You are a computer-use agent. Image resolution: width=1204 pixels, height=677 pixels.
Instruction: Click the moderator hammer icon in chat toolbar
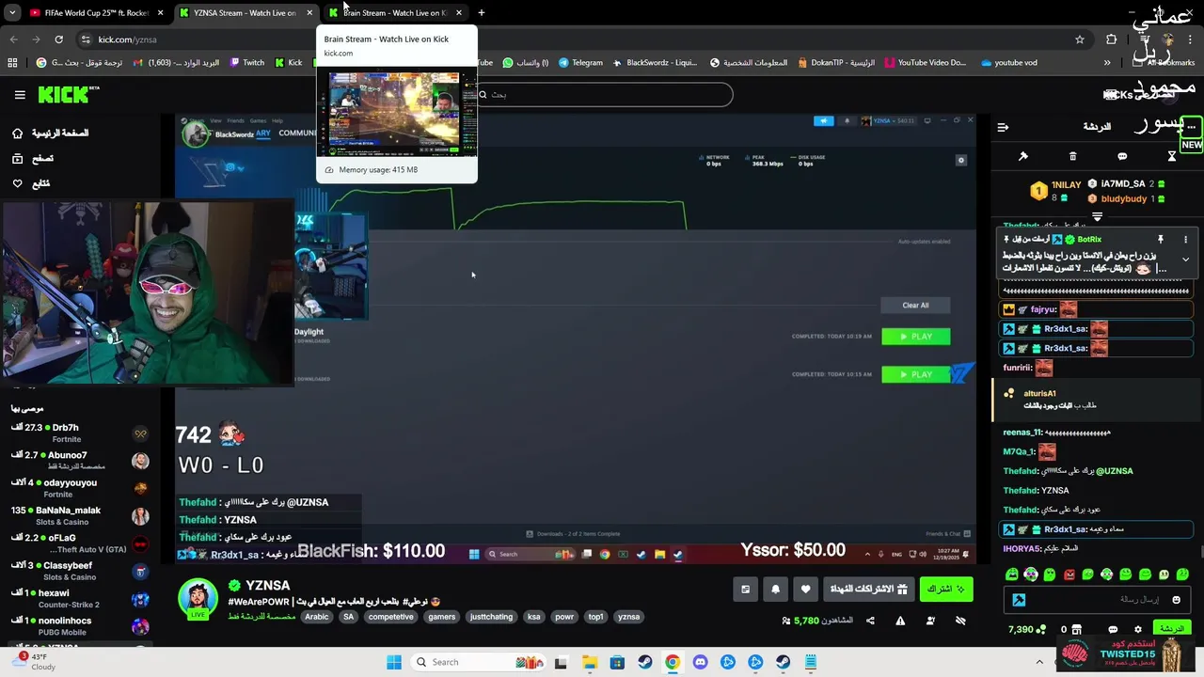[1023, 156]
